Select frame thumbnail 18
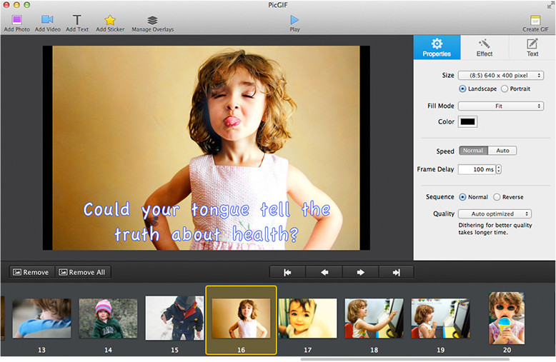556x362 pixels. click(x=374, y=318)
